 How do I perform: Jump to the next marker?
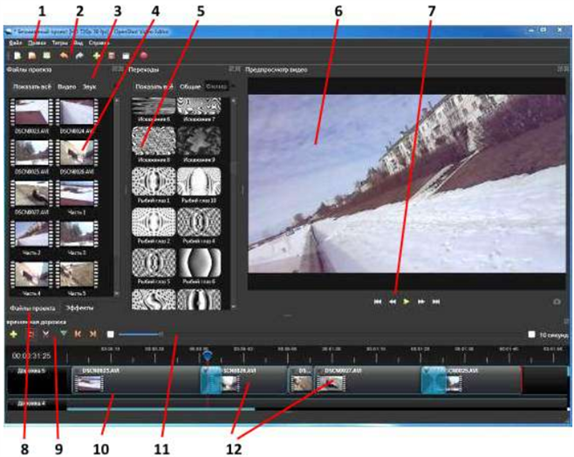tap(92, 333)
